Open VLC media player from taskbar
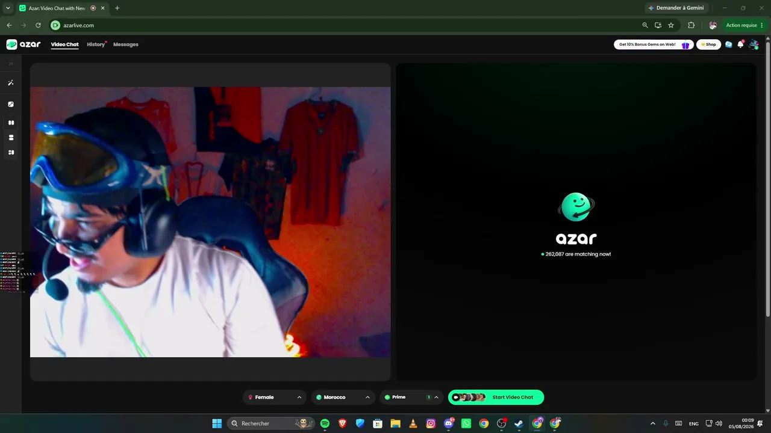771x433 pixels. click(x=413, y=423)
